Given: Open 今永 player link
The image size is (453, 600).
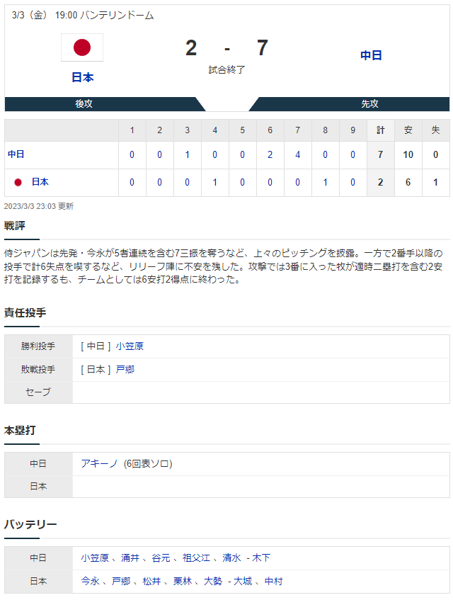Looking at the screenshot, I should tap(90, 582).
